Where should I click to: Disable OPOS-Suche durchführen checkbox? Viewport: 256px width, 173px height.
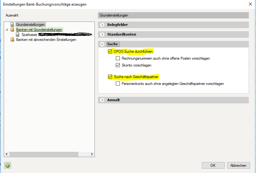pos(110,52)
